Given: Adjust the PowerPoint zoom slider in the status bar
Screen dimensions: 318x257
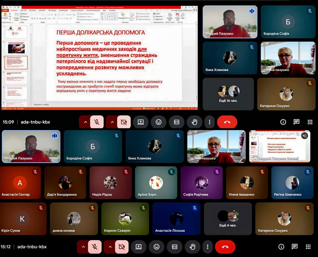Looking at the screenshot, I should coord(180,108).
